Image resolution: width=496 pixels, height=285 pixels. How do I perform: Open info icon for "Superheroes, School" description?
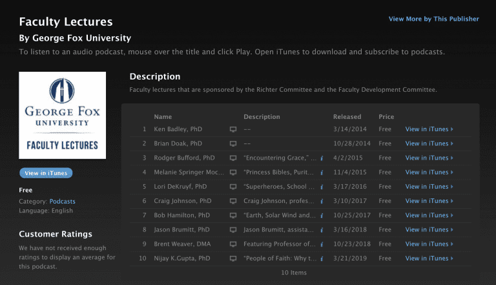pyautogui.click(x=322, y=187)
